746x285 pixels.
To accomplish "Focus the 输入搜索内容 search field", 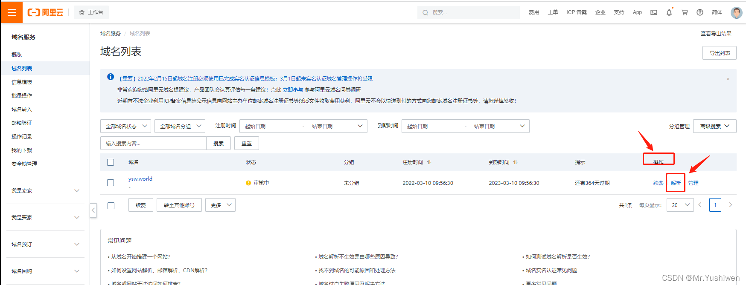I will click(x=154, y=143).
